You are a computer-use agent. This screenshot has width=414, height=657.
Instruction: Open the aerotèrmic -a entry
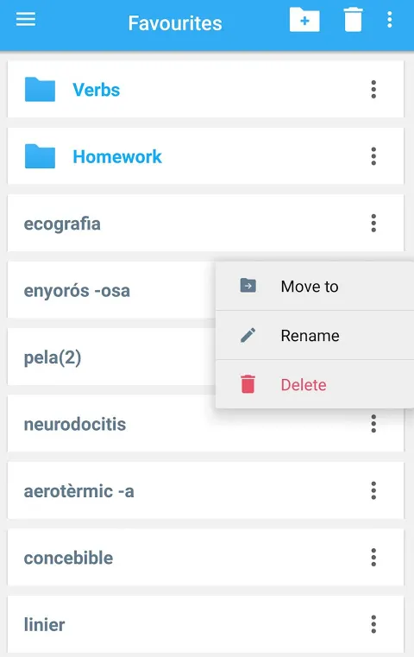[205, 490]
